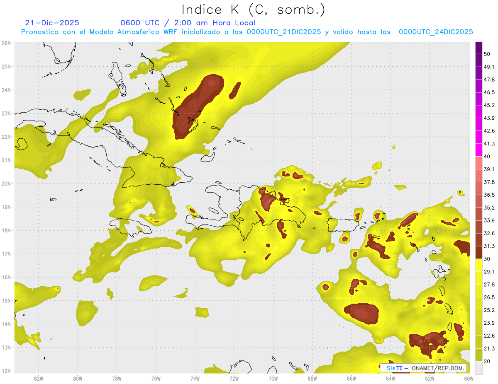Click latitude label "13N"
498x384 pixels.
[x=6, y=347]
